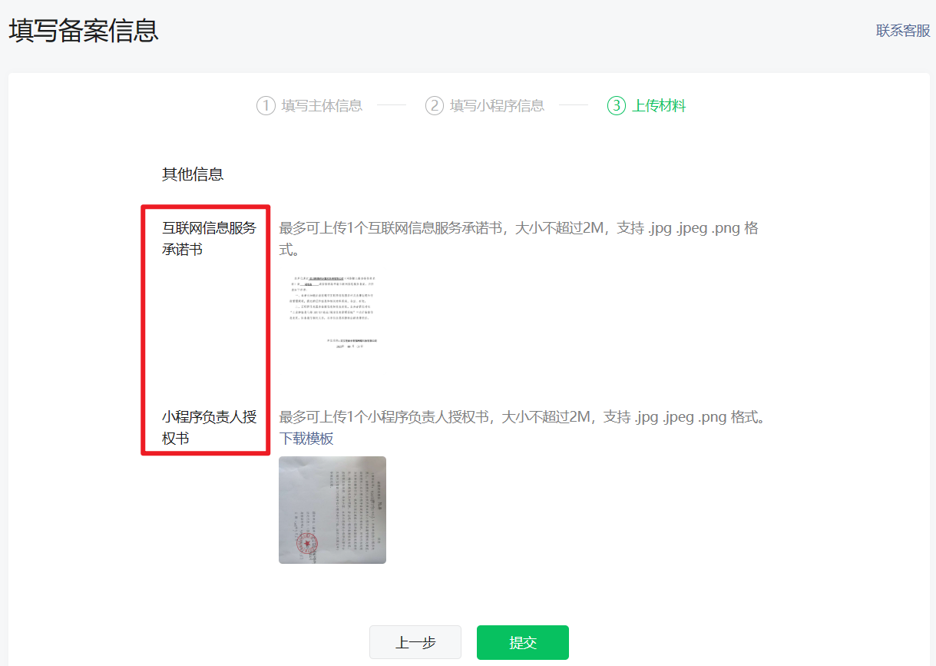Click the 承诺书 upload hint text about 2M limit
This screenshot has height=666, width=936.
point(519,239)
